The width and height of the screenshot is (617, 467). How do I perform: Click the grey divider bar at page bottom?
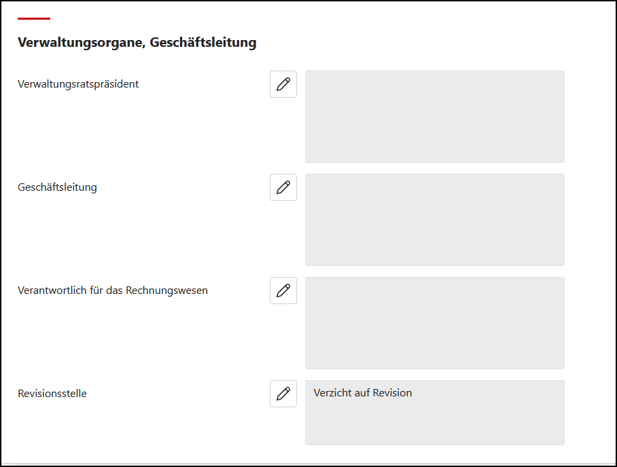click(308, 464)
